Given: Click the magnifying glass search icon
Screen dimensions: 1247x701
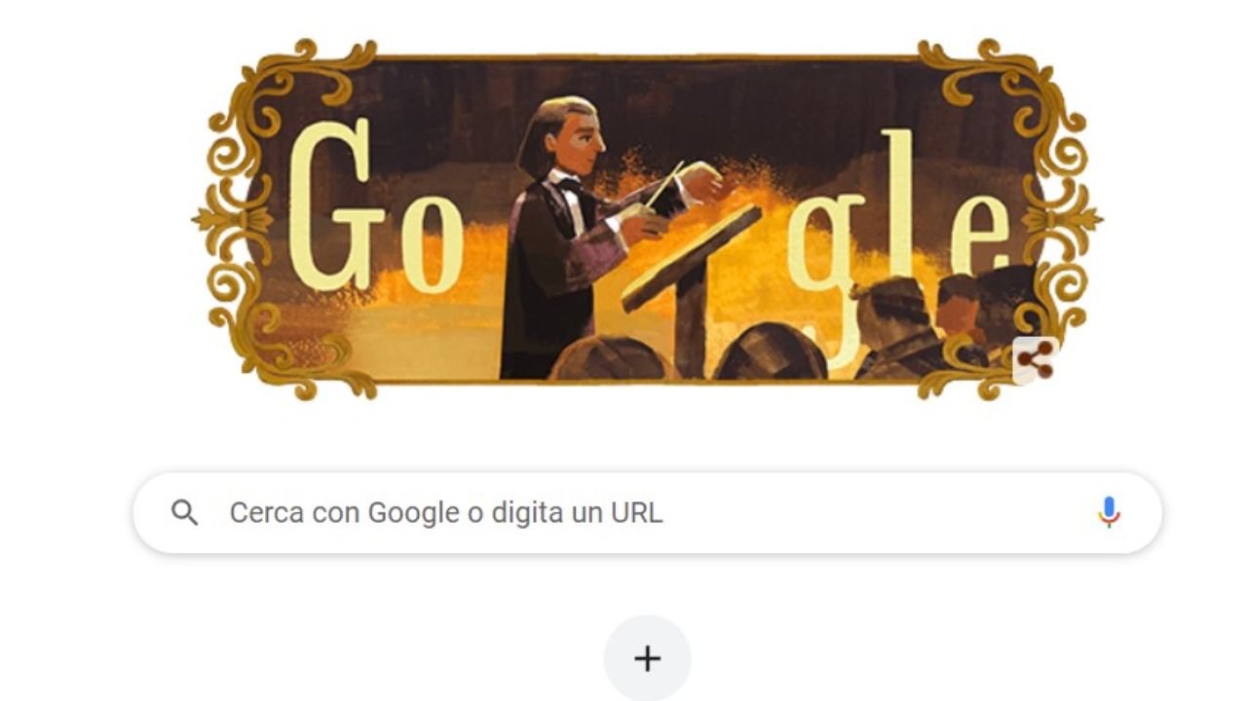Looking at the screenshot, I should 184,513.
